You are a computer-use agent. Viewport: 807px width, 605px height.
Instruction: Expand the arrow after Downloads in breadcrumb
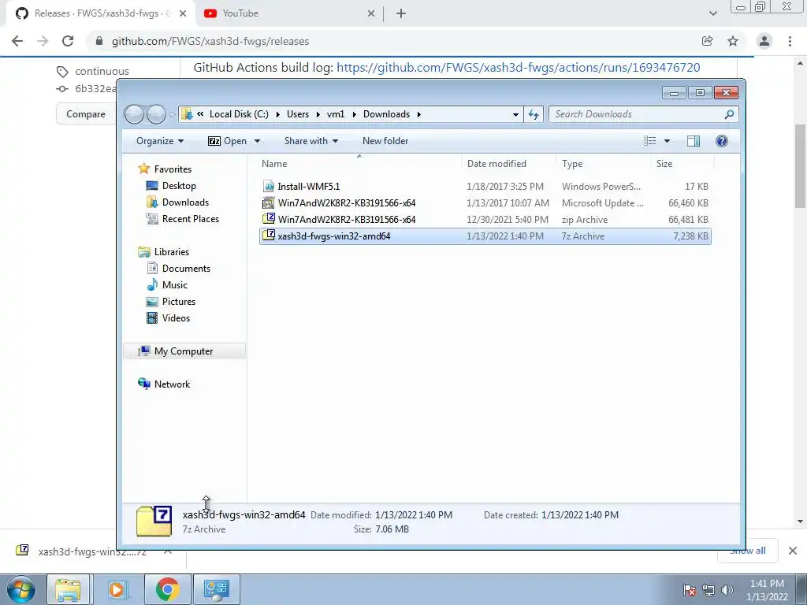tap(419, 114)
